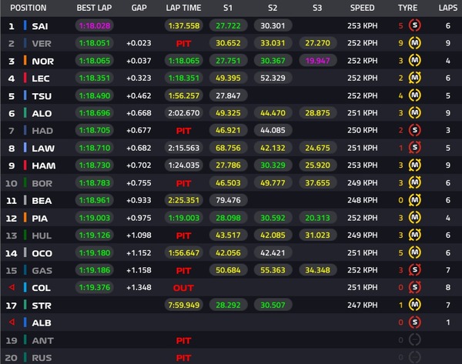462x364 pixels.
Task: Click the red triangle marker beside ALB
Action: coord(11,322)
